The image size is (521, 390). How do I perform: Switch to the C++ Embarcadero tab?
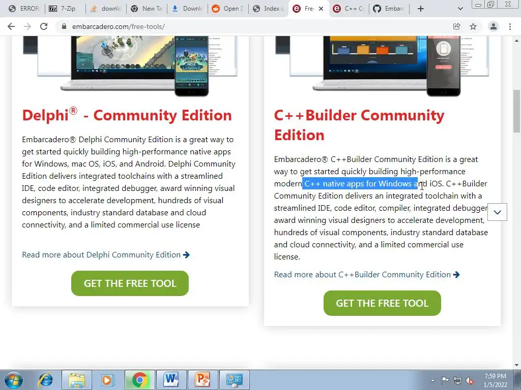[x=349, y=9]
